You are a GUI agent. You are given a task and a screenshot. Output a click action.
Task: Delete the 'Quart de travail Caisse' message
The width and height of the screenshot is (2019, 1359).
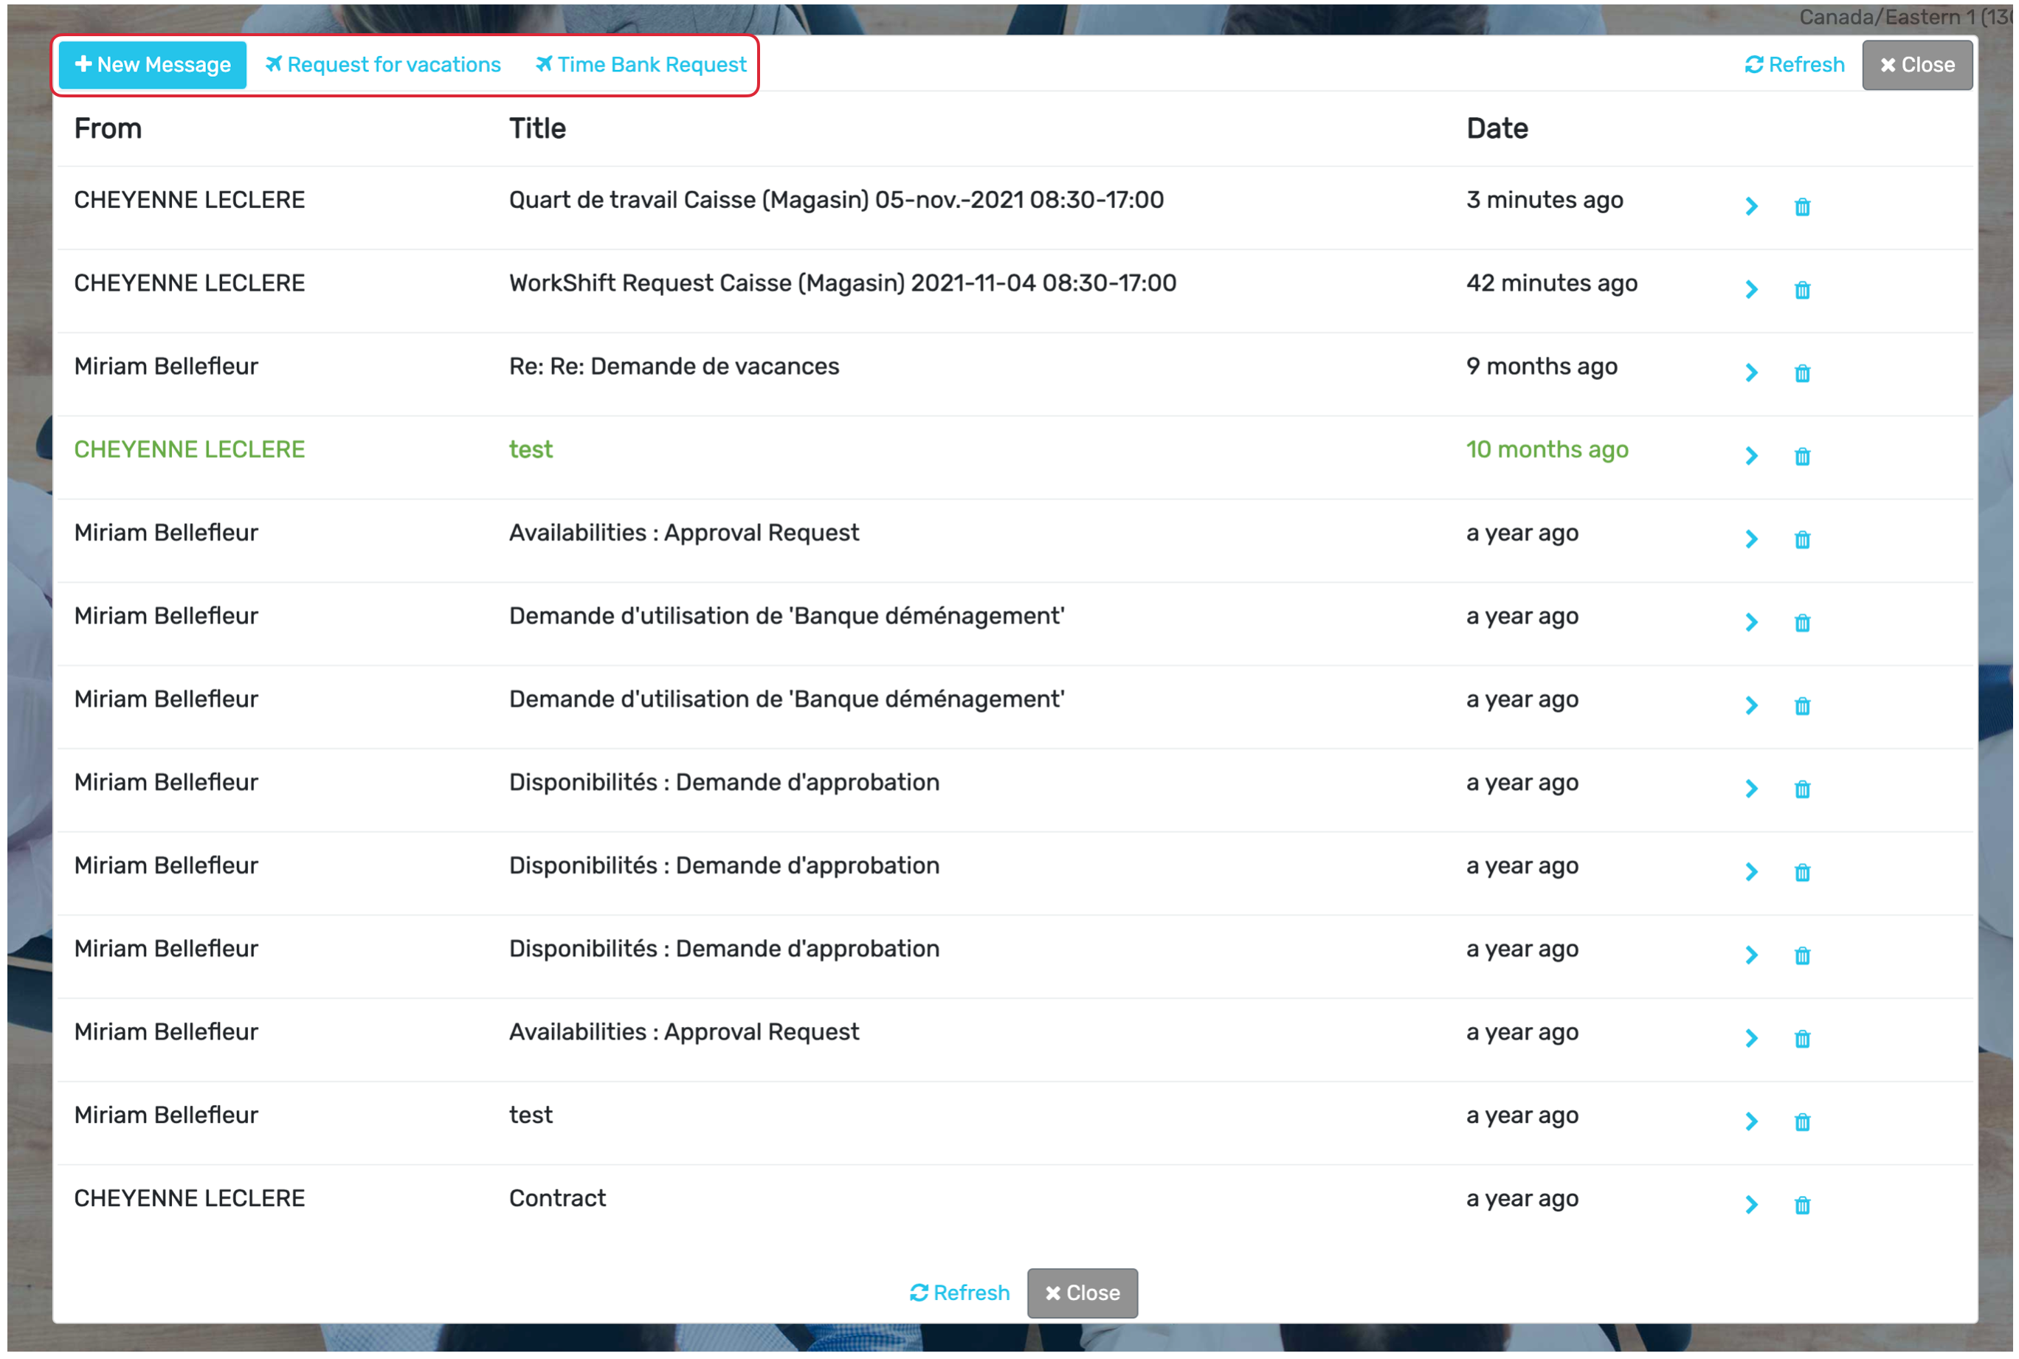point(1801,207)
